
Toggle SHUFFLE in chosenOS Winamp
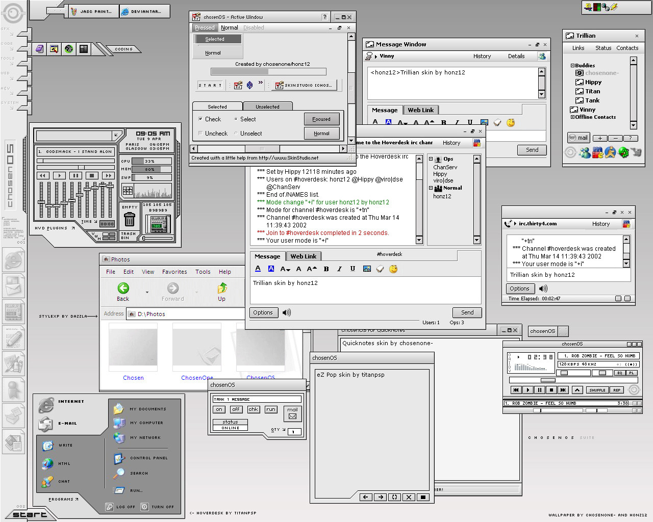597,390
